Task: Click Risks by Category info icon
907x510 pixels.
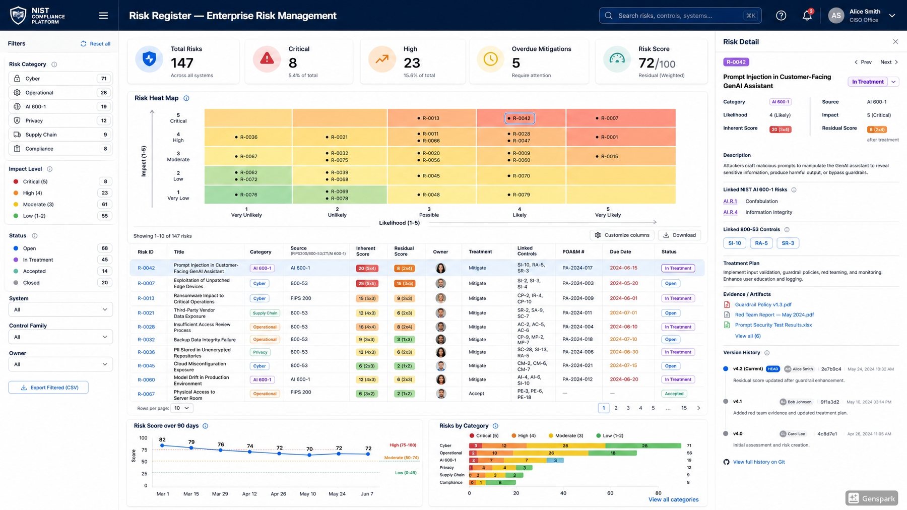Action: [x=495, y=426]
